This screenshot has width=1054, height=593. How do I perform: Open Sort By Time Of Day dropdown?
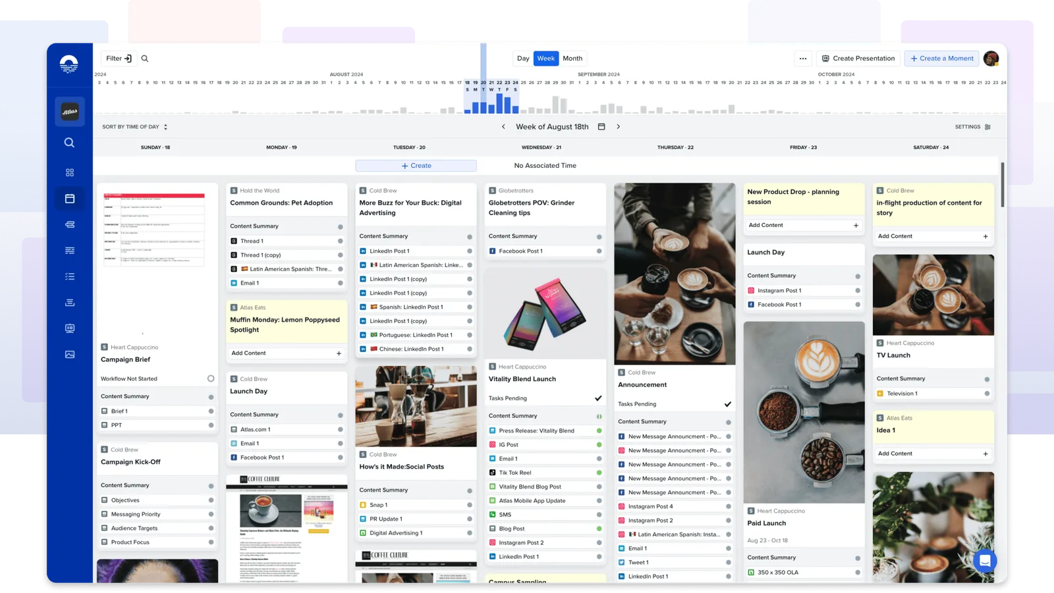click(135, 127)
